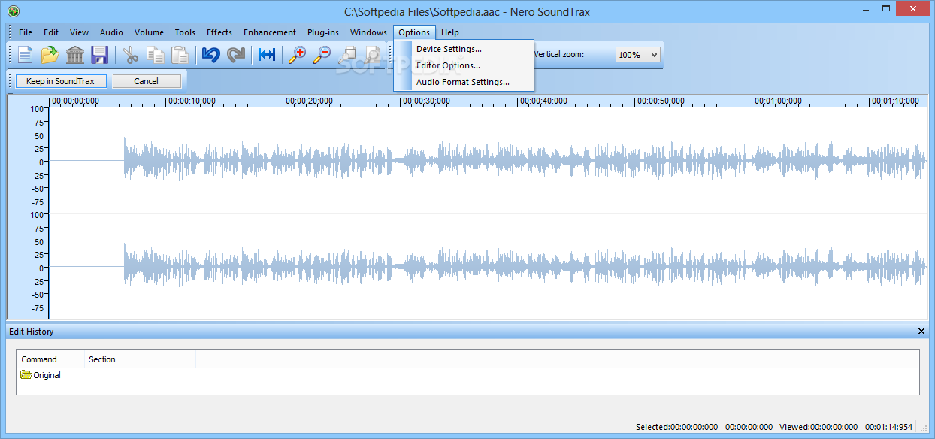The width and height of the screenshot is (935, 439).
Task: Open the File menu
Action: tap(26, 32)
